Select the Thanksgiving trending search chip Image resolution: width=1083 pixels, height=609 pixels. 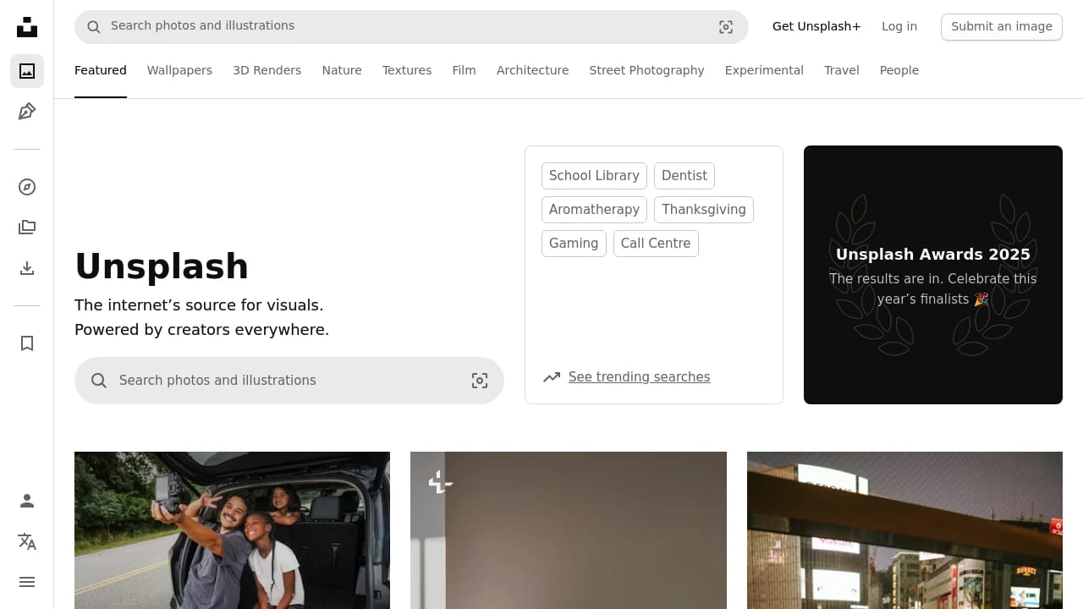coord(703,209)
